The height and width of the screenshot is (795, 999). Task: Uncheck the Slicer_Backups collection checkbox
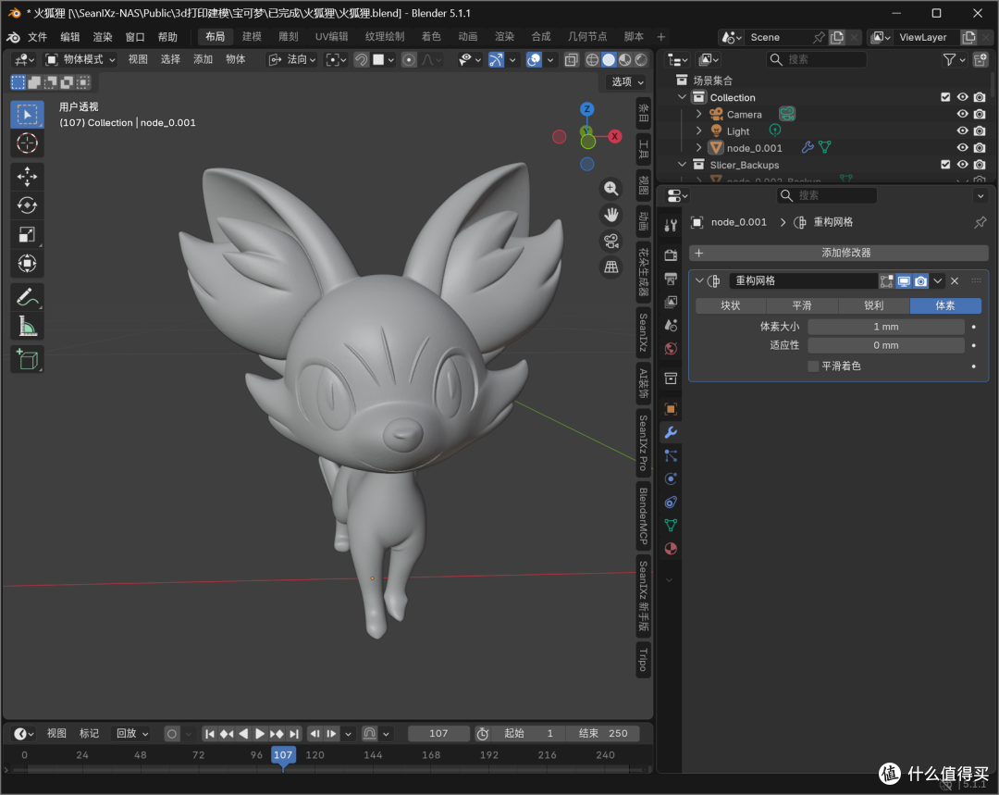click(x=945, y=165)
